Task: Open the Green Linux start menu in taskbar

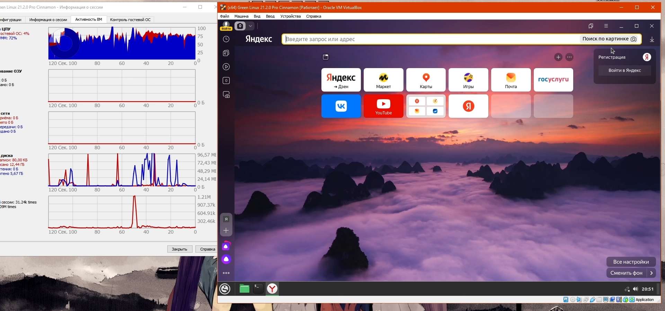Action: pos(225,289)
